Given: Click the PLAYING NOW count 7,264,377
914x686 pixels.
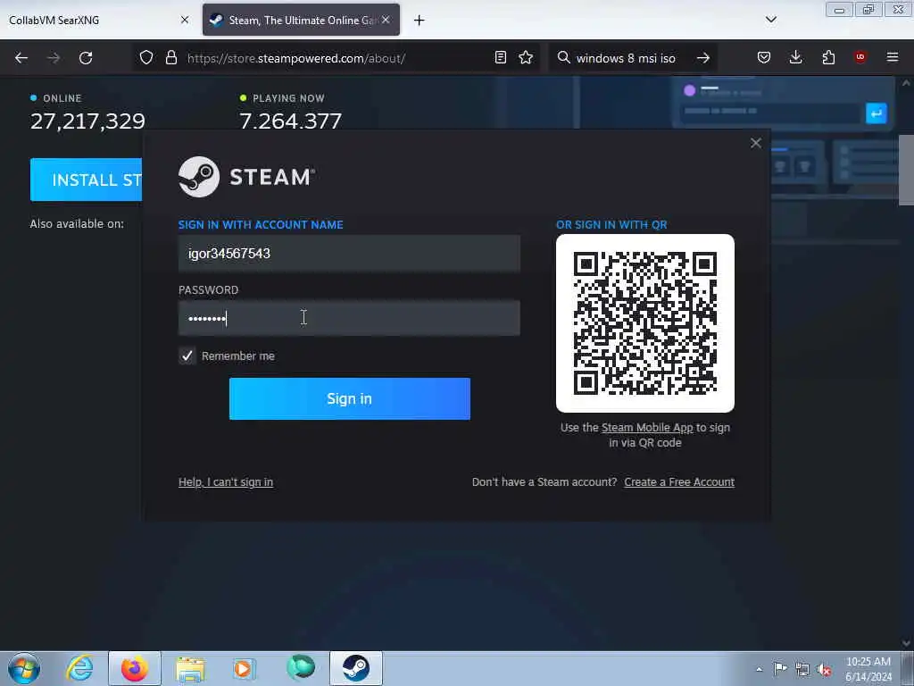Looking at the screenshot, I should pyautogui.click(x=290, y=121).
